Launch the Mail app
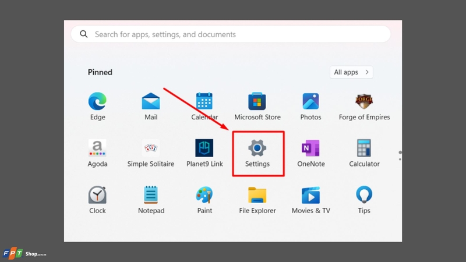Screen dimensions: 466x262 click(151, 101)
